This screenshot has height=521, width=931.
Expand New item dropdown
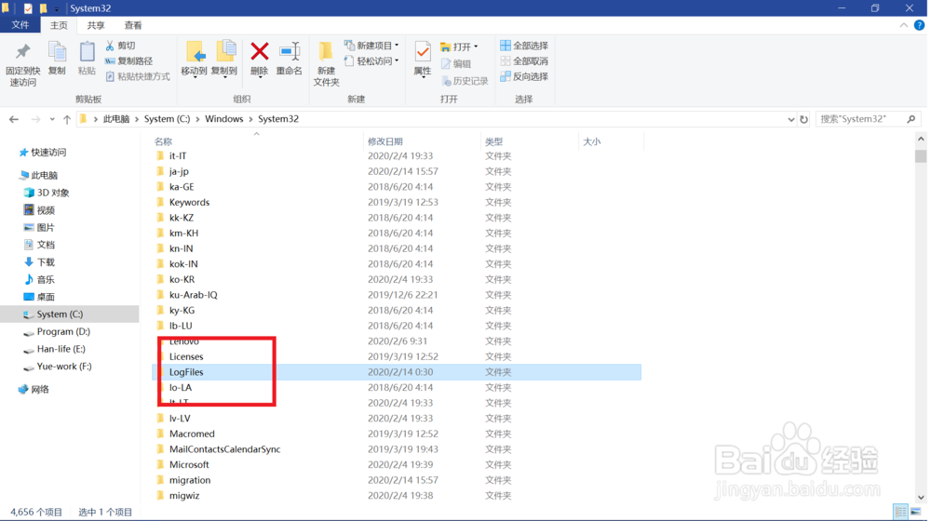[x=397, y=46]
